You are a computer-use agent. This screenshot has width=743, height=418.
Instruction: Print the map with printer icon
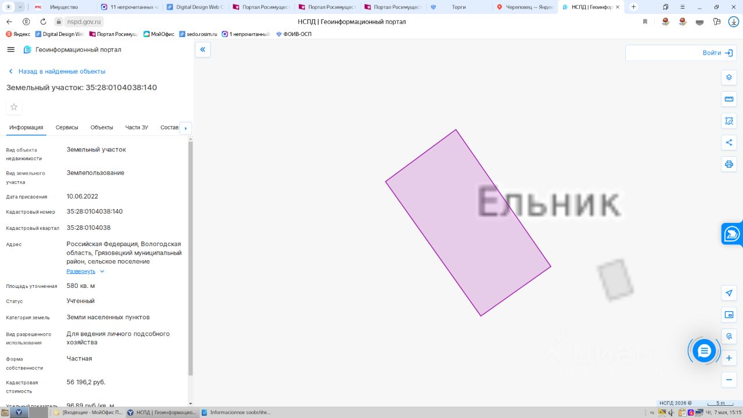pos(729,164)
